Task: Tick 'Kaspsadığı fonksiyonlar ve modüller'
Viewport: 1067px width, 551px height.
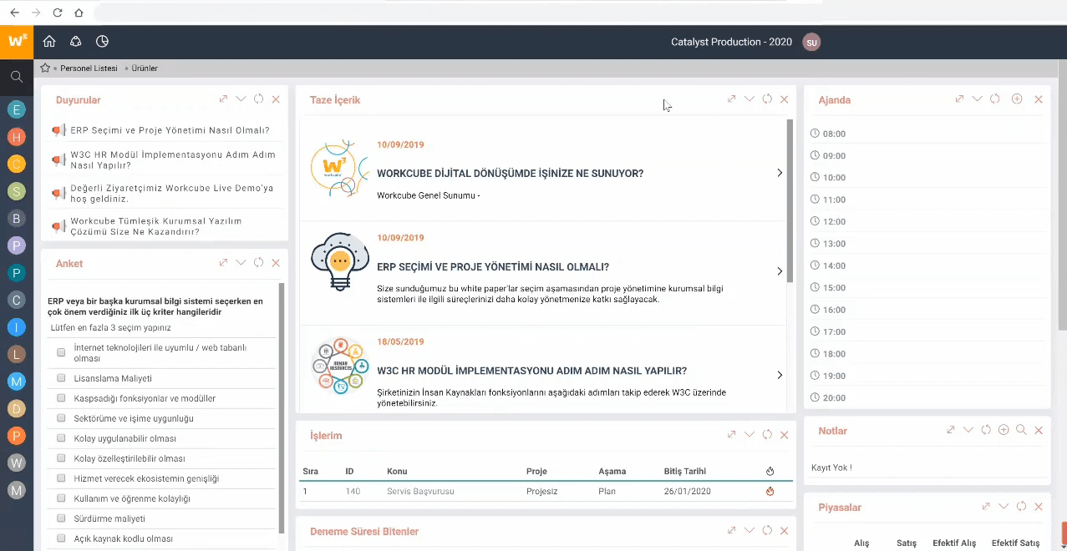Action: pyautogui.click(x=61, y=398)
